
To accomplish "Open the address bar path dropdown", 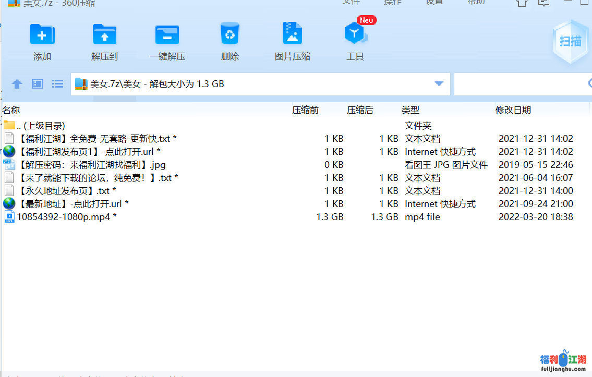I will (x=438, y=83).
